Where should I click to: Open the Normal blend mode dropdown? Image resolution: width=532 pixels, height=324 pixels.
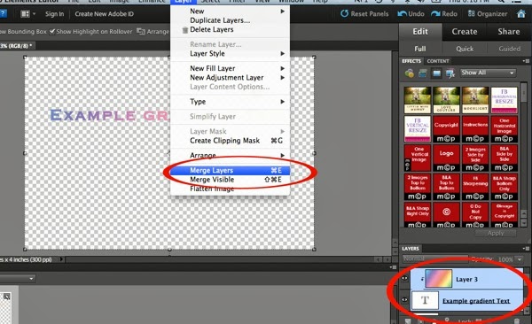pos(435,258)
